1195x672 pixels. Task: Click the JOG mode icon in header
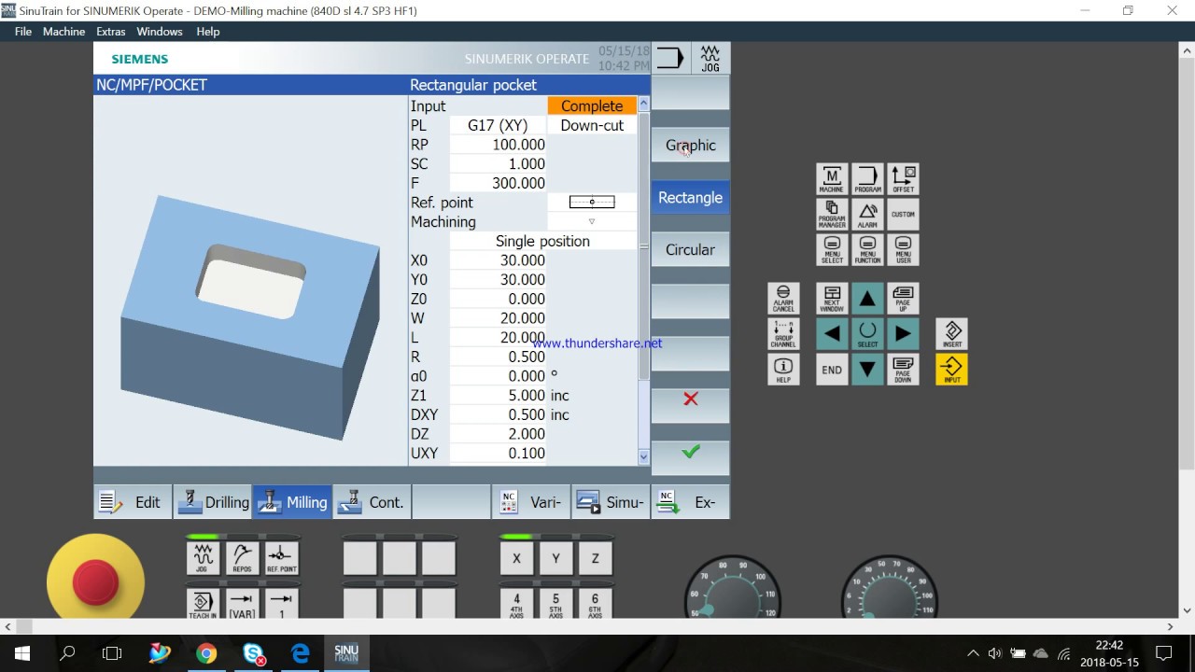click(x=710, y=58)
